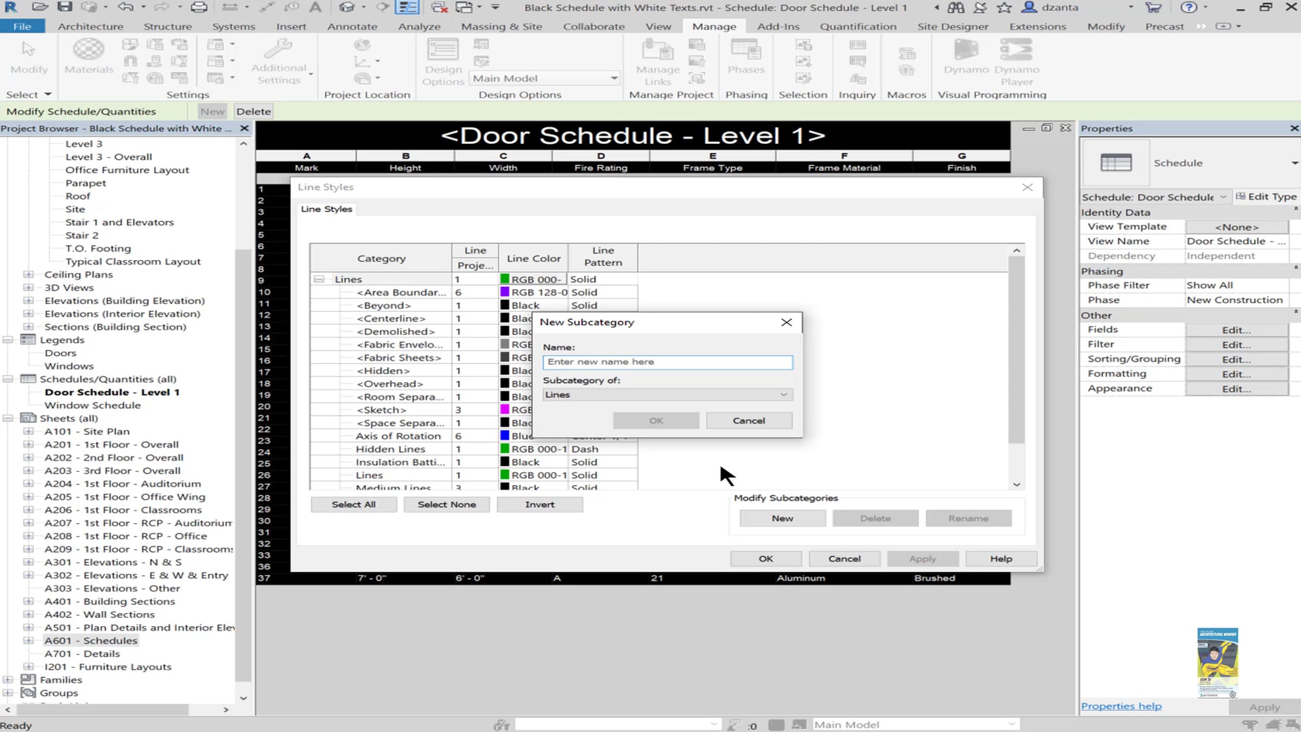Collapse the Lines category tree node
The width and height of the screenshot is (1301, 732).
[x=319, y=279]
